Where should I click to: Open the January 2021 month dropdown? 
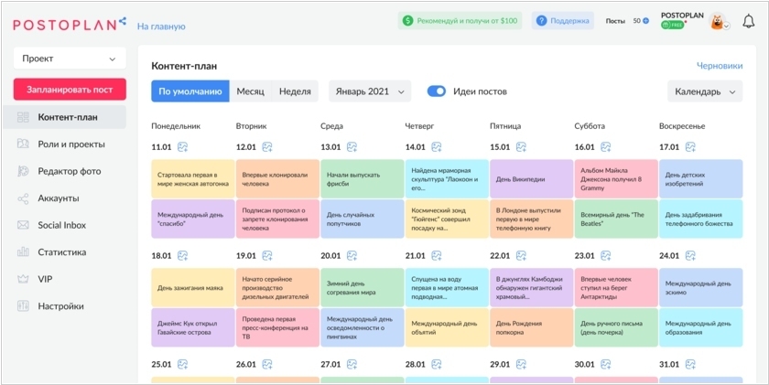point(370,91)
